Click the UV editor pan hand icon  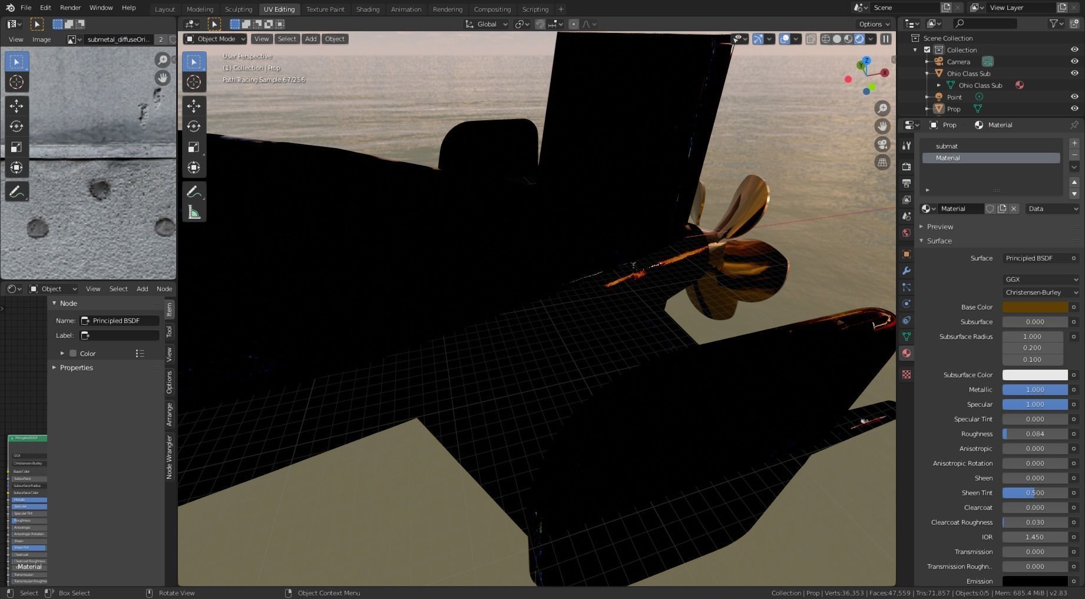162,78
